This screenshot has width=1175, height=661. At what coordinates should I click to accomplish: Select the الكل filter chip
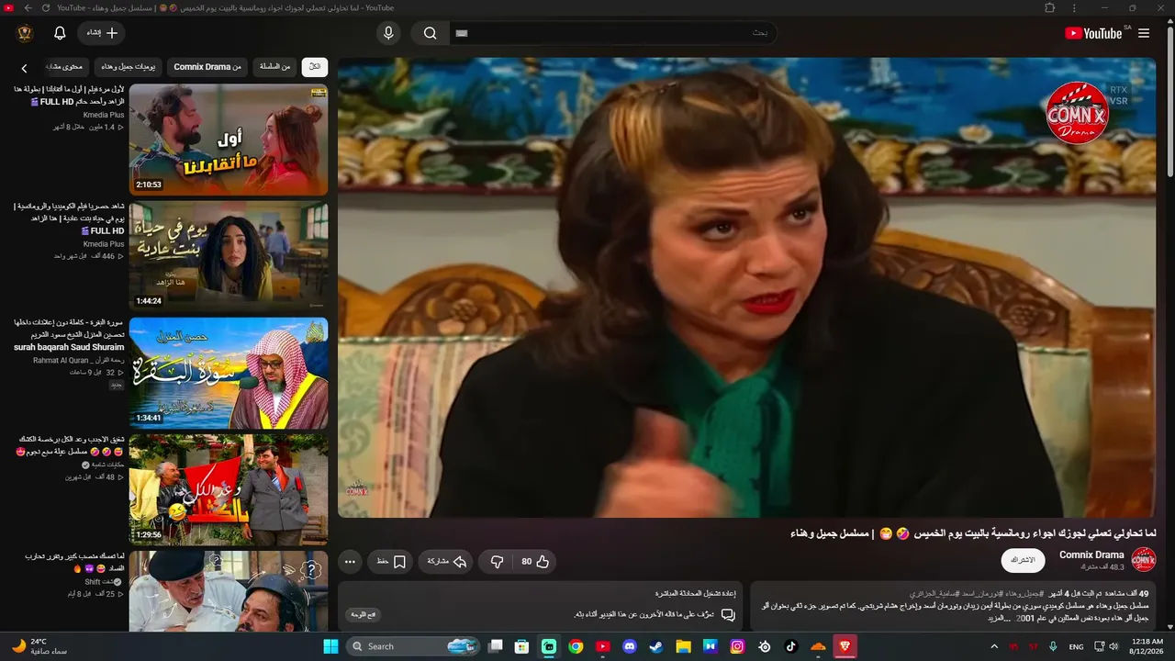[315, 67]
